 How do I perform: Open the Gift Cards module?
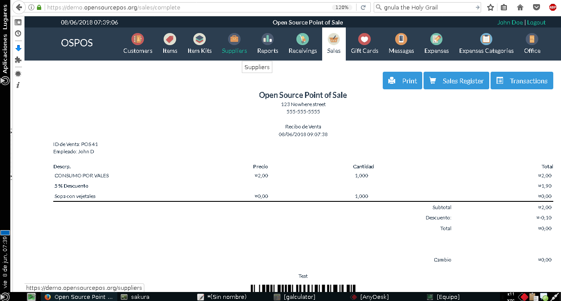click(x=364, y=43)
